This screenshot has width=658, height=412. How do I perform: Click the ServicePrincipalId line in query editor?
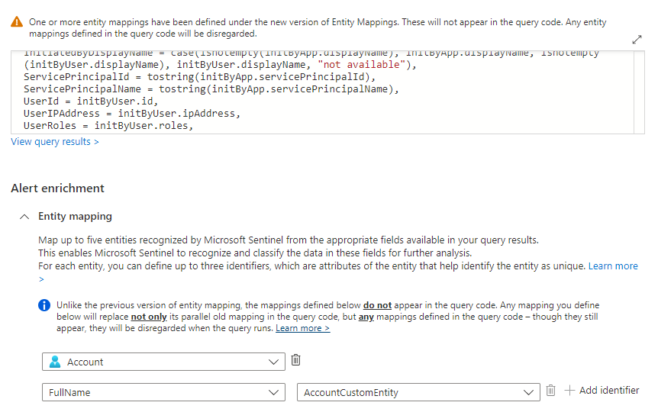(x=153, y=77)
